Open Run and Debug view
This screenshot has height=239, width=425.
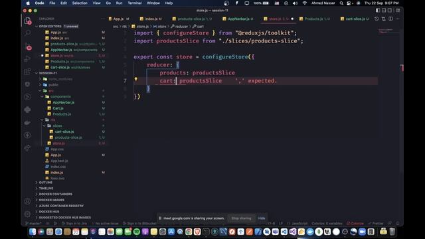pos(27,59)
